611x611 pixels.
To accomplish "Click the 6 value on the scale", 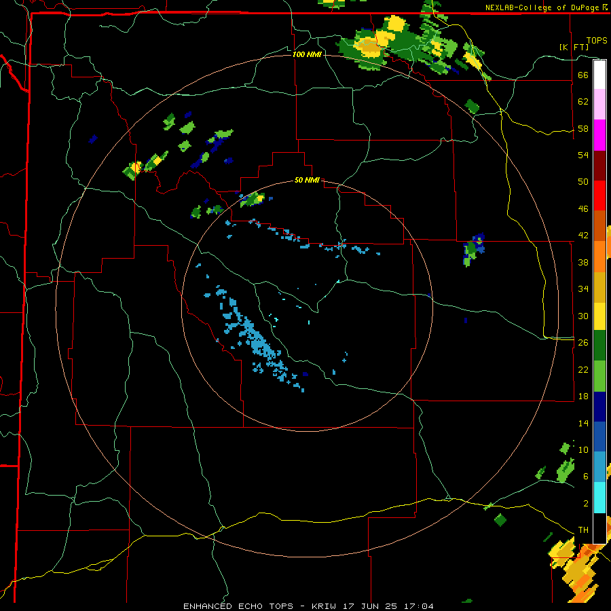I will pyautogui.click(x=586, y=477).
